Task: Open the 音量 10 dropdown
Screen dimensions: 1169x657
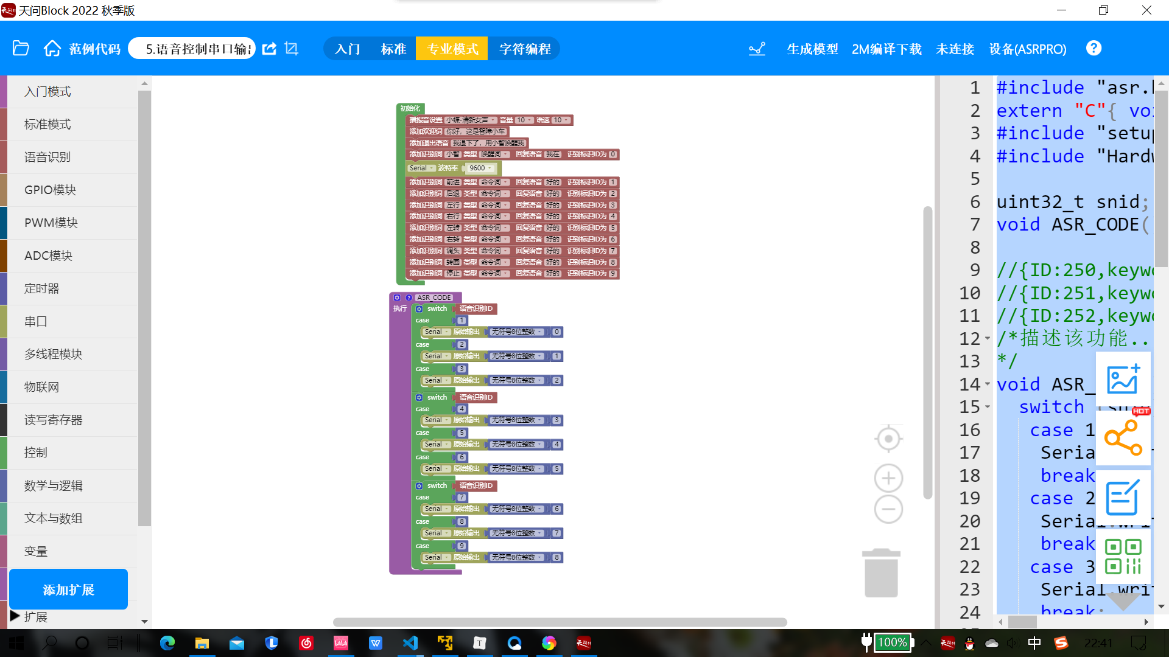Action: click(524, 120)
